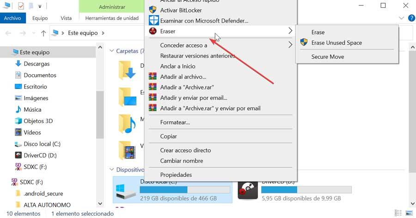Click DriverCD (D:) capacity bar

(x=306, y=190)
